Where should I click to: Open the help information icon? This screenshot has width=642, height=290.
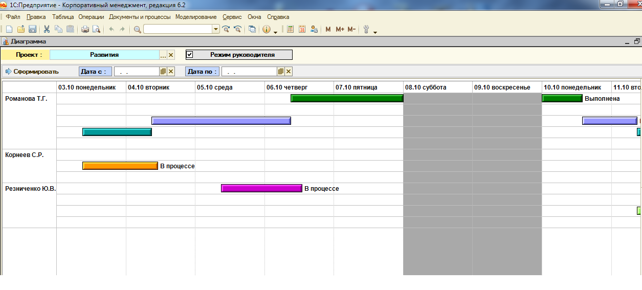click(x=267, y=29)
